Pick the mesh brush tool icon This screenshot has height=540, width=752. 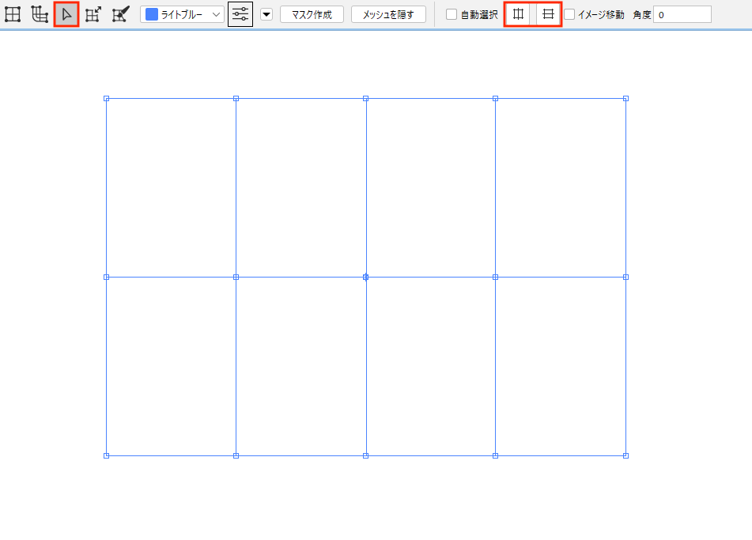(x=120, y=14)
